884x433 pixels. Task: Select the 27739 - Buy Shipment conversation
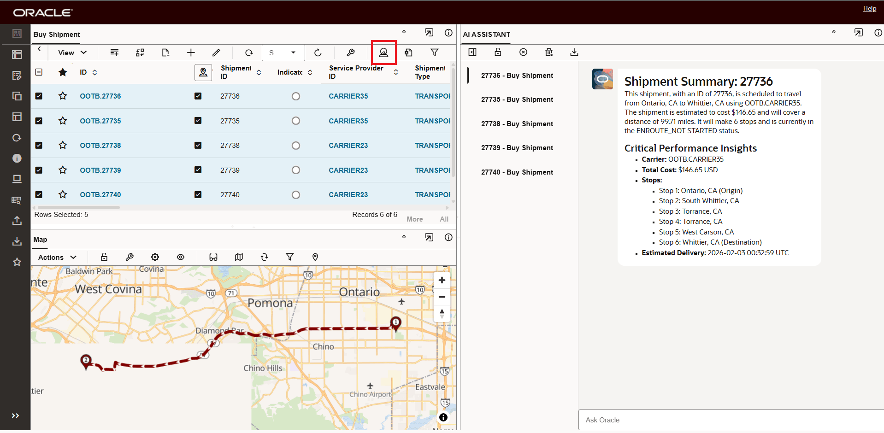click(517, 148)
